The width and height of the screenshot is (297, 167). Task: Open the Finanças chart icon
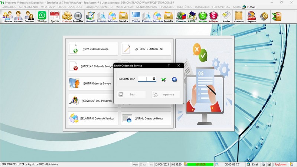[181, 17]
